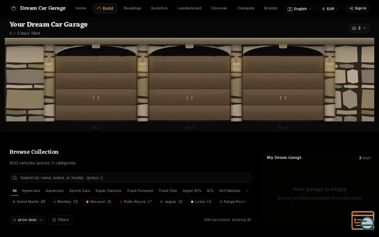The image size is (379, 237).
Task: Open the Evolution page
Action: point(159,8)
